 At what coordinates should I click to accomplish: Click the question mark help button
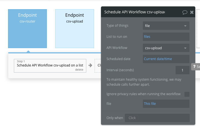195,67
